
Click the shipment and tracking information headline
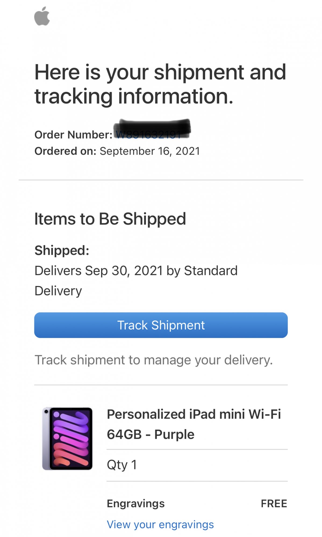[x=160, y=84]
